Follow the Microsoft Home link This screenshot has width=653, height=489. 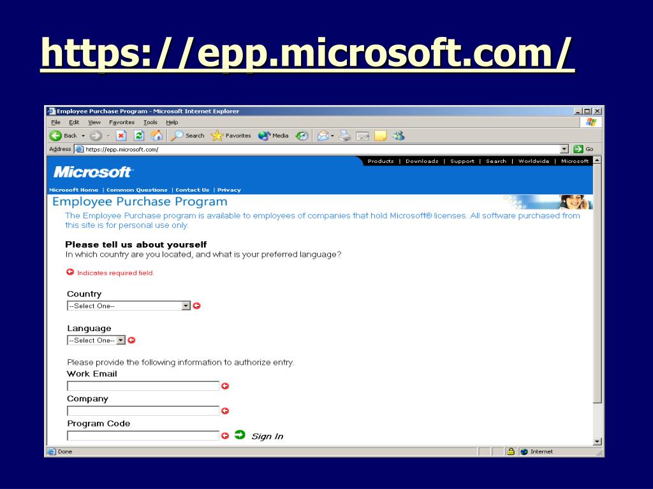click(x=74, y=190)
